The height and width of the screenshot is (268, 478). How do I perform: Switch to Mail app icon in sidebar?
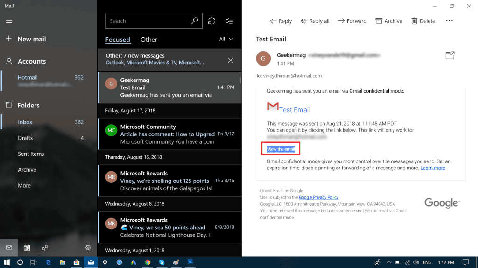(x=9, y=248)
